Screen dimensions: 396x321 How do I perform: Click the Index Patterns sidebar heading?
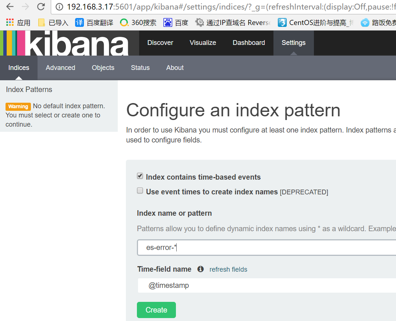click(29, 89)
